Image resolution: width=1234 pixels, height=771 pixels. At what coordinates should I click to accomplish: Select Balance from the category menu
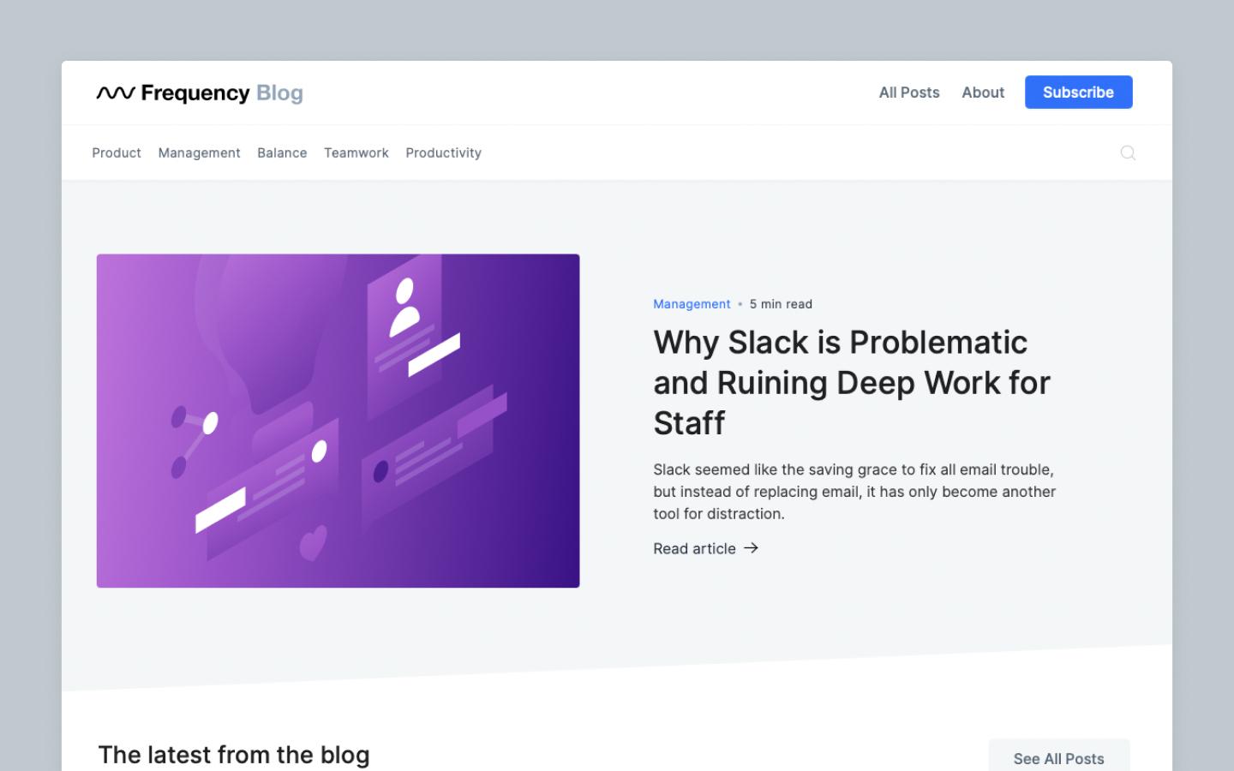(x=282, y=152)
